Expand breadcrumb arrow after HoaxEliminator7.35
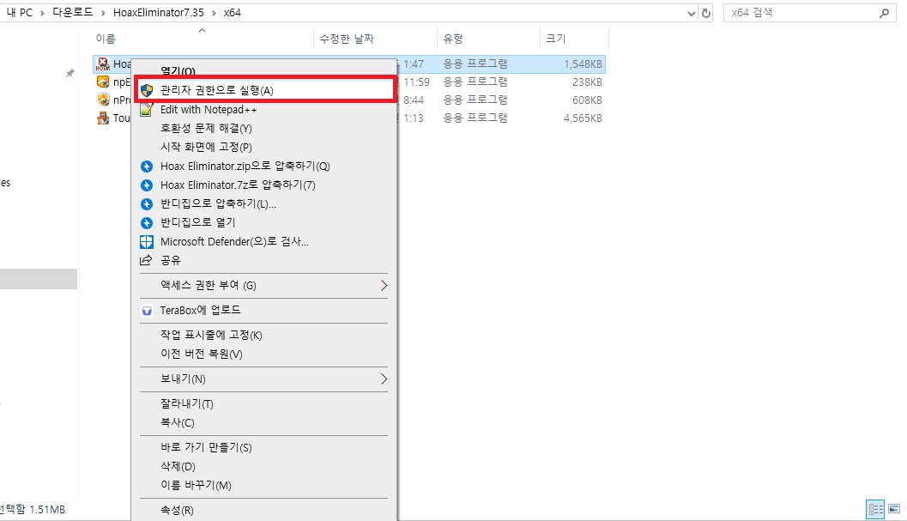This screenshot has width=907, height=521. [214, 13]
